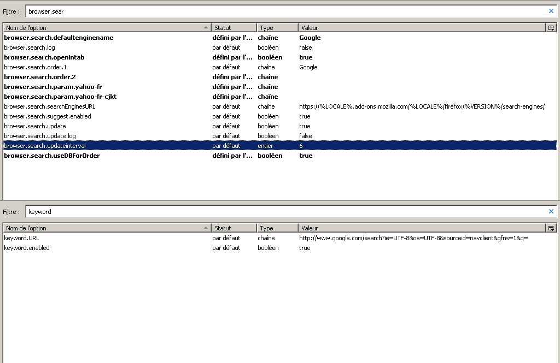Click the lower Filtre label
The width and height of the screenshot is (560, 363).
click(x=11, y=212)
